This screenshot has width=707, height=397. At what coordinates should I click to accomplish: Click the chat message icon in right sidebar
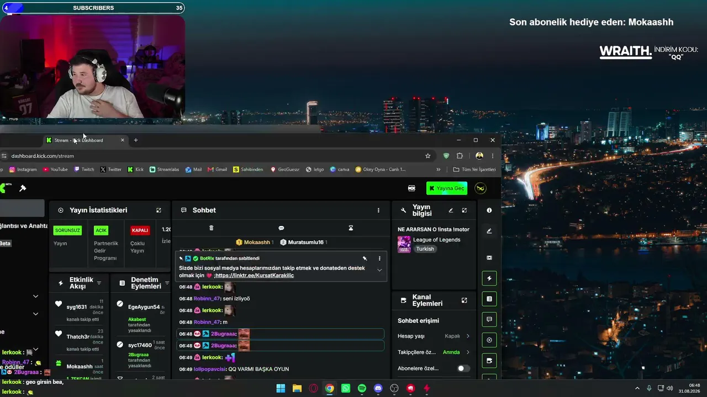489,319
